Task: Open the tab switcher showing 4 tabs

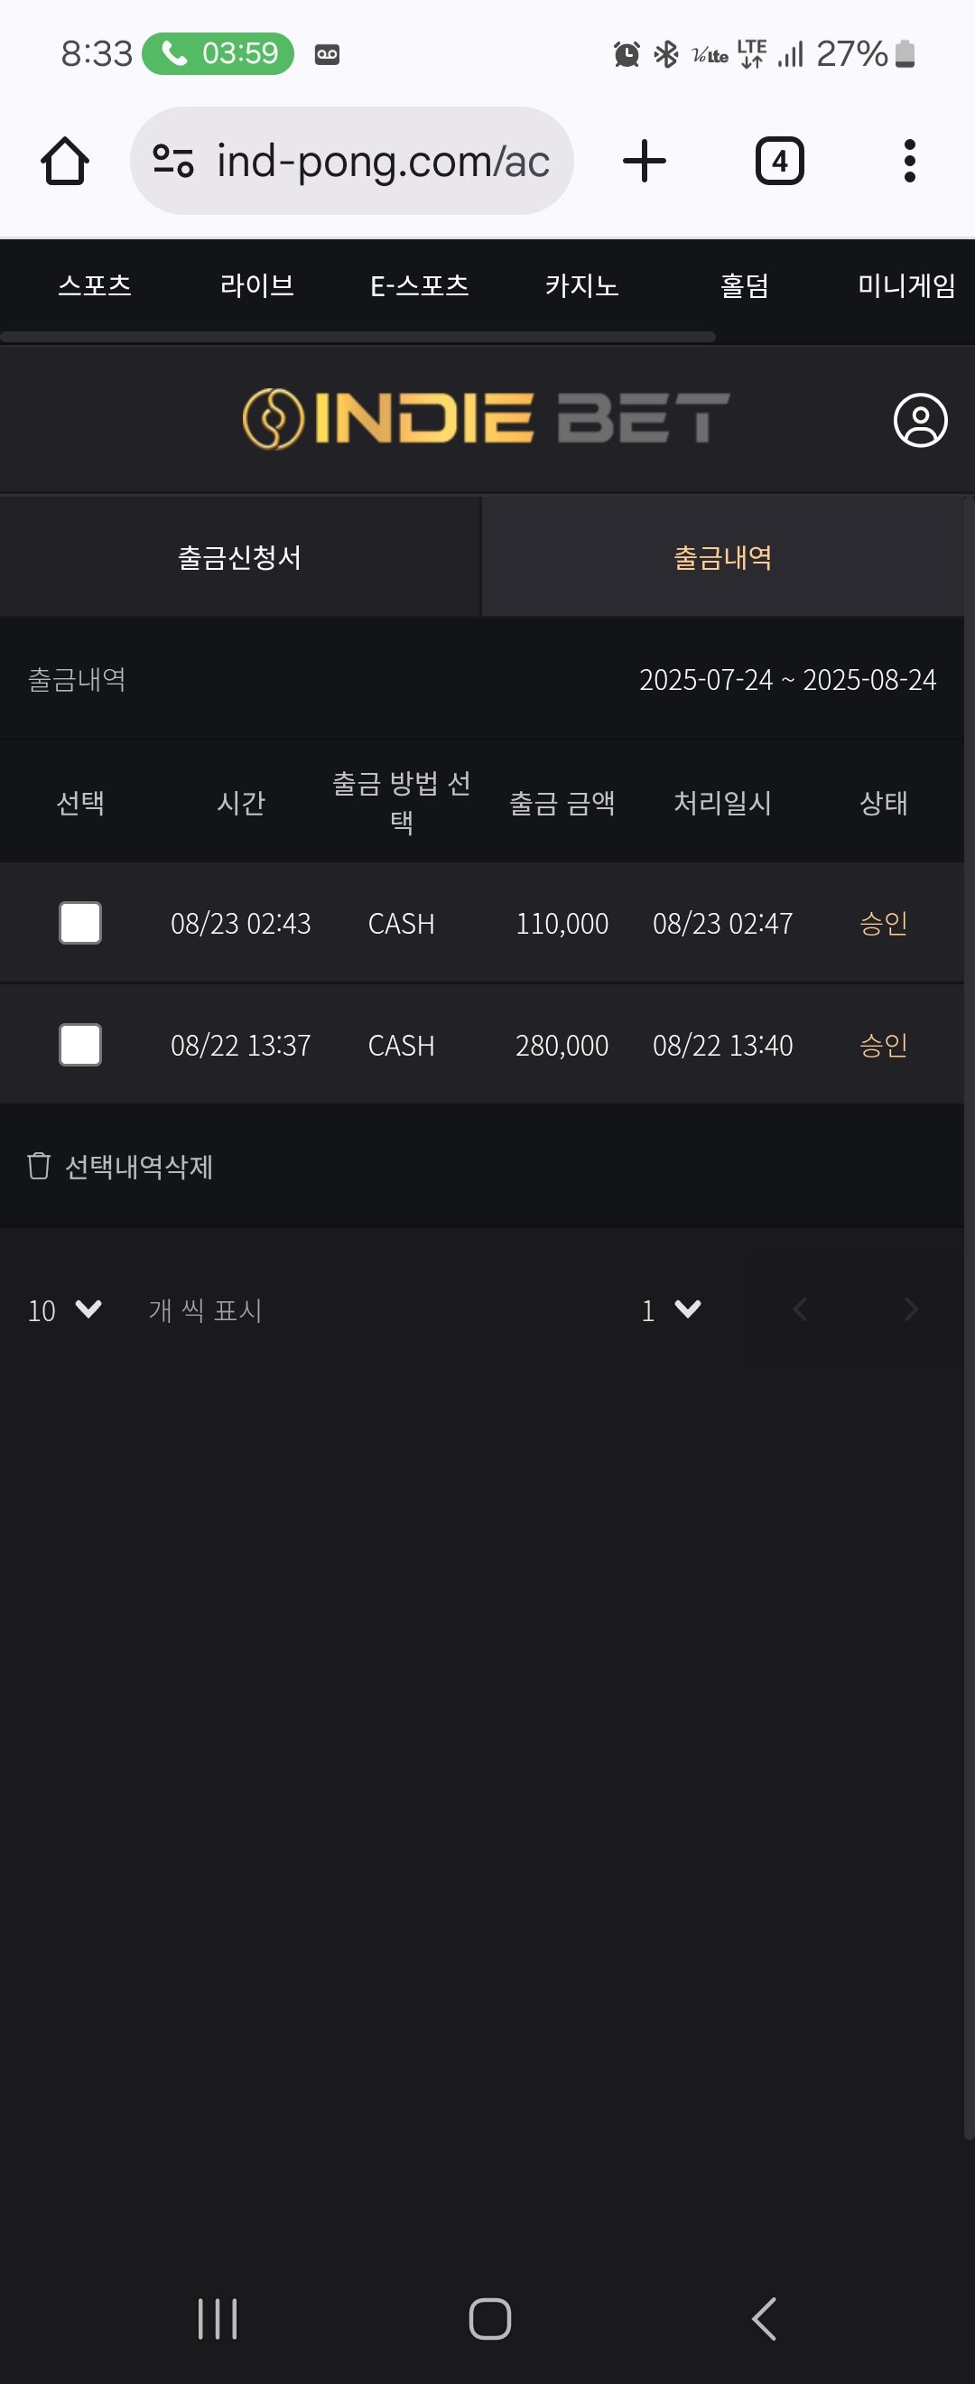Action: click(780, 161)
